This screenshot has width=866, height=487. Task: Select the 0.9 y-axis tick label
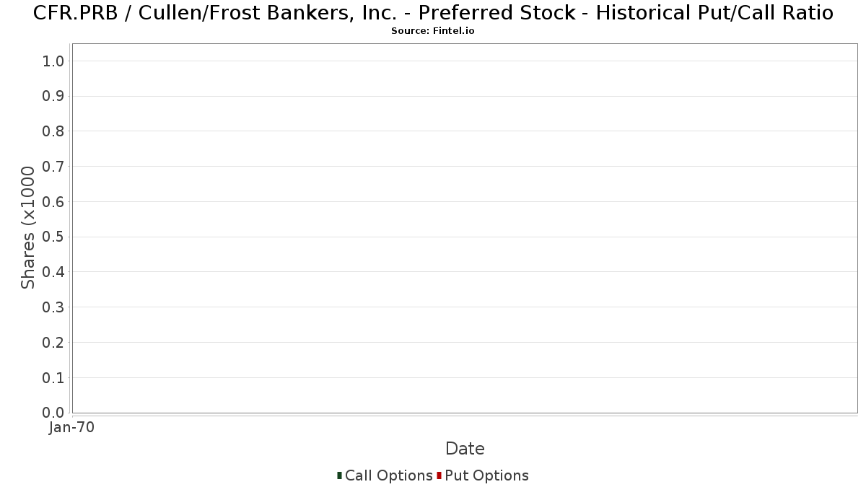(x=54, y=97)
